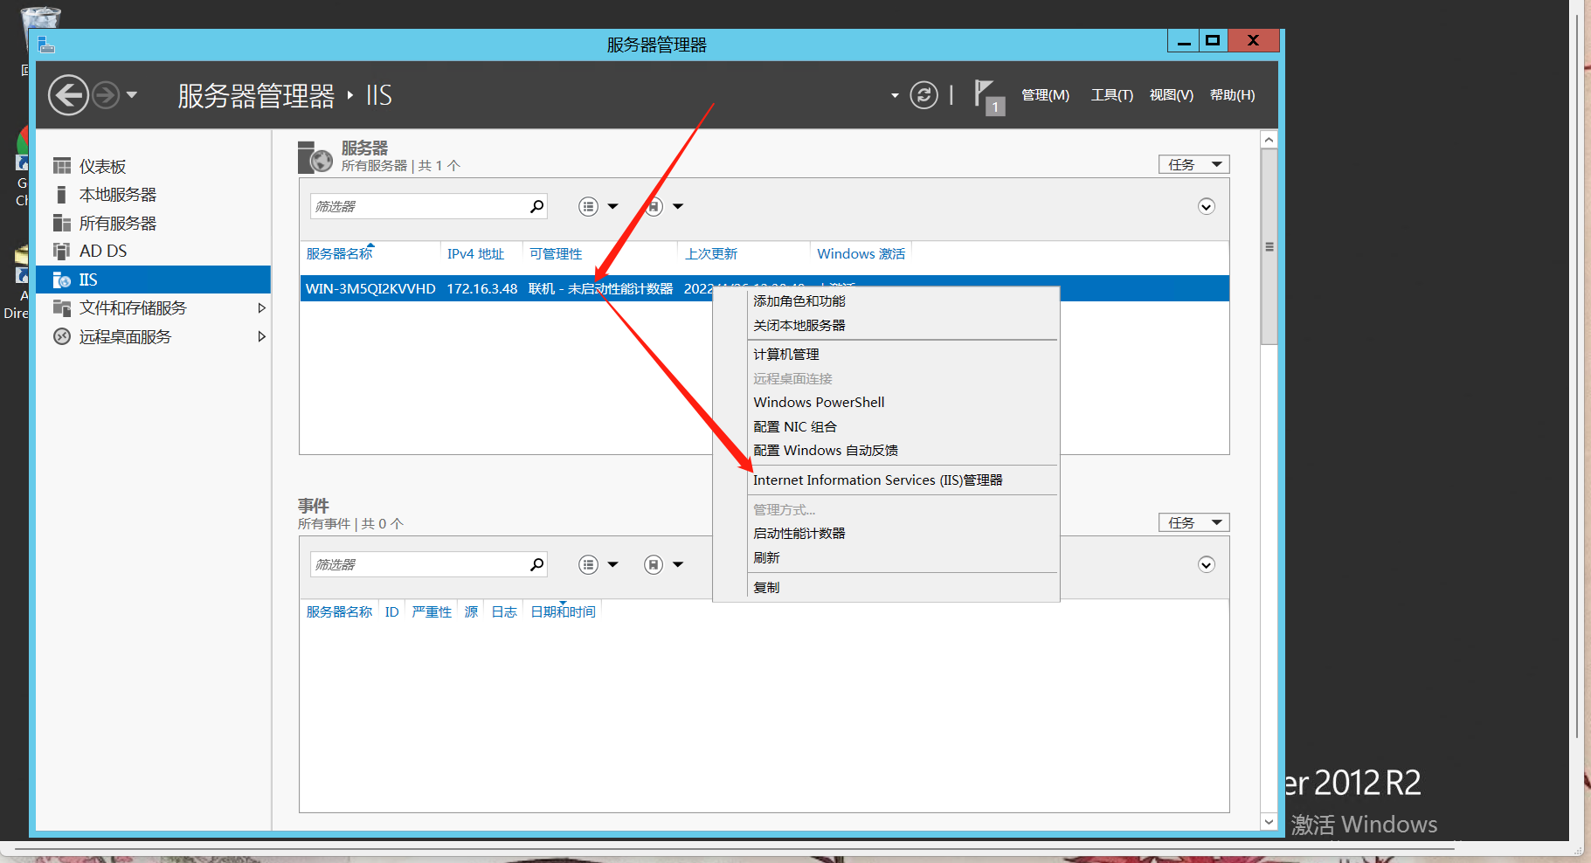The image size is (1591, 863).
Task: Refresh Server Manager with the refresh icon
Action: pos(923,94)
